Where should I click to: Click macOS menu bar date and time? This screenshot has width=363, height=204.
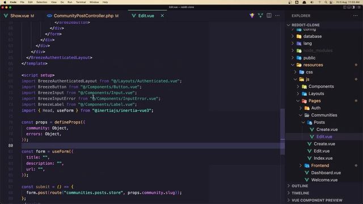348,2
